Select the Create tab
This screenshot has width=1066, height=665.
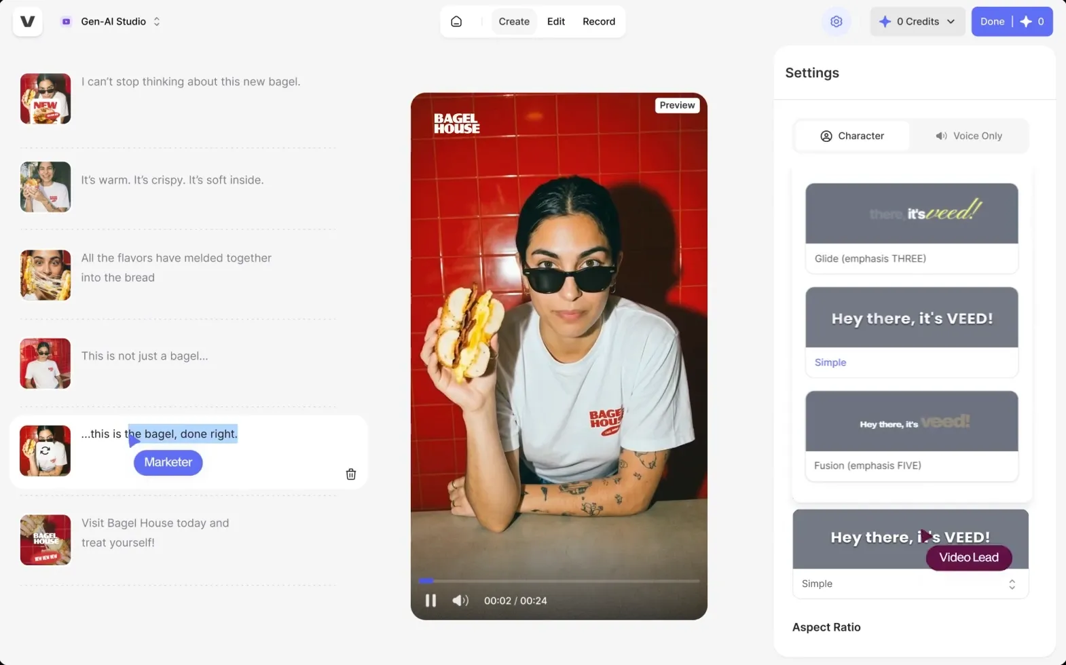(514, 22)
